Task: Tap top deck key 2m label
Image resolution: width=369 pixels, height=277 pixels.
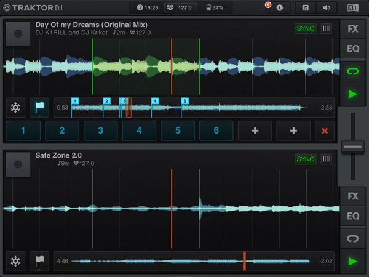Action: (x=119, y=33)
